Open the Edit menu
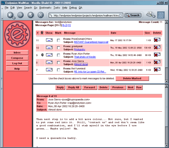Screen dimensions: 169x148 tap(12, 8)
